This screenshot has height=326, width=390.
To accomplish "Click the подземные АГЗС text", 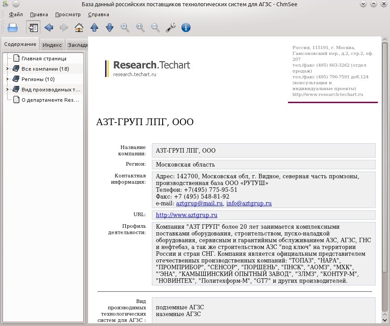I will pyautogui.click(x=180, y=307).
